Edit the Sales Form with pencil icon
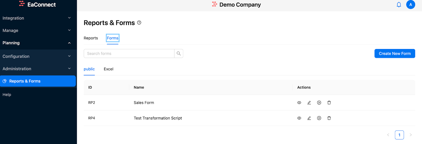 [309, 103]
